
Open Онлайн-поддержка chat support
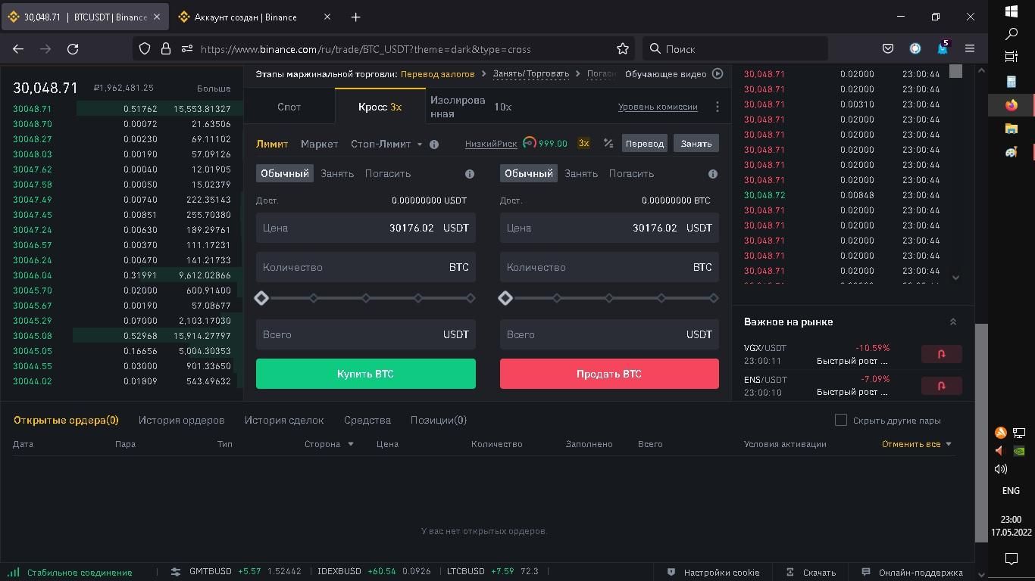(x=912, y=573)
